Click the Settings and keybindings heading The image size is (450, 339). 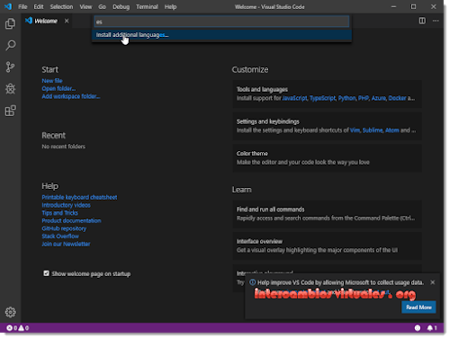pyautogui.click(x=268, y=121)
